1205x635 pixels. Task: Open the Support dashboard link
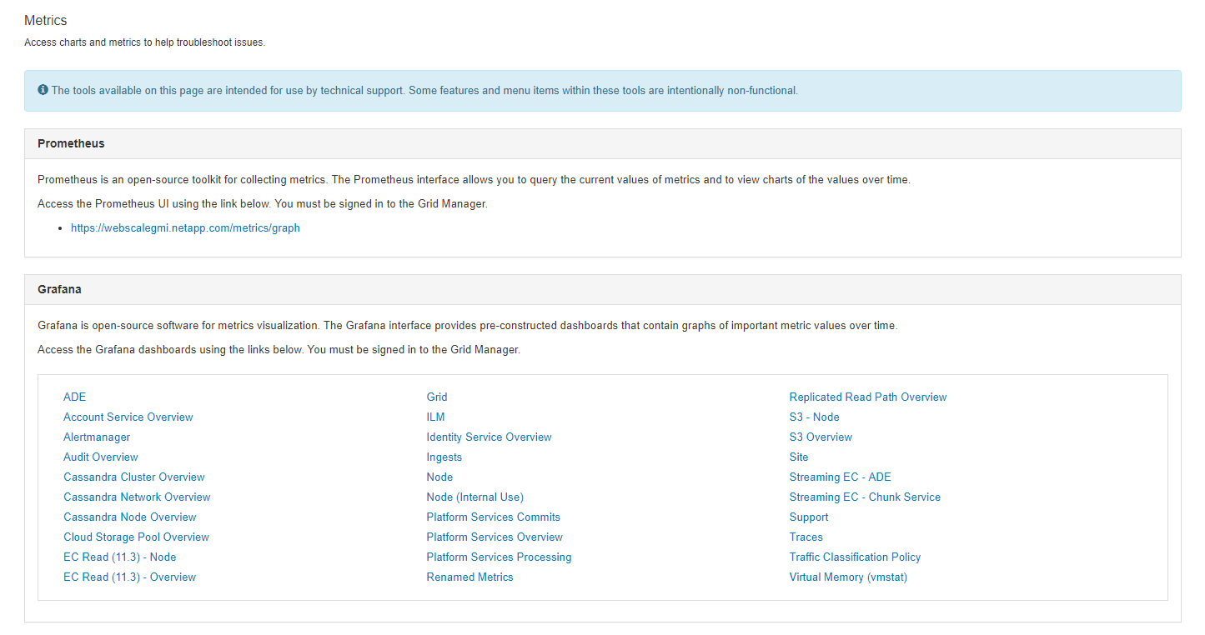pos(809,517)
